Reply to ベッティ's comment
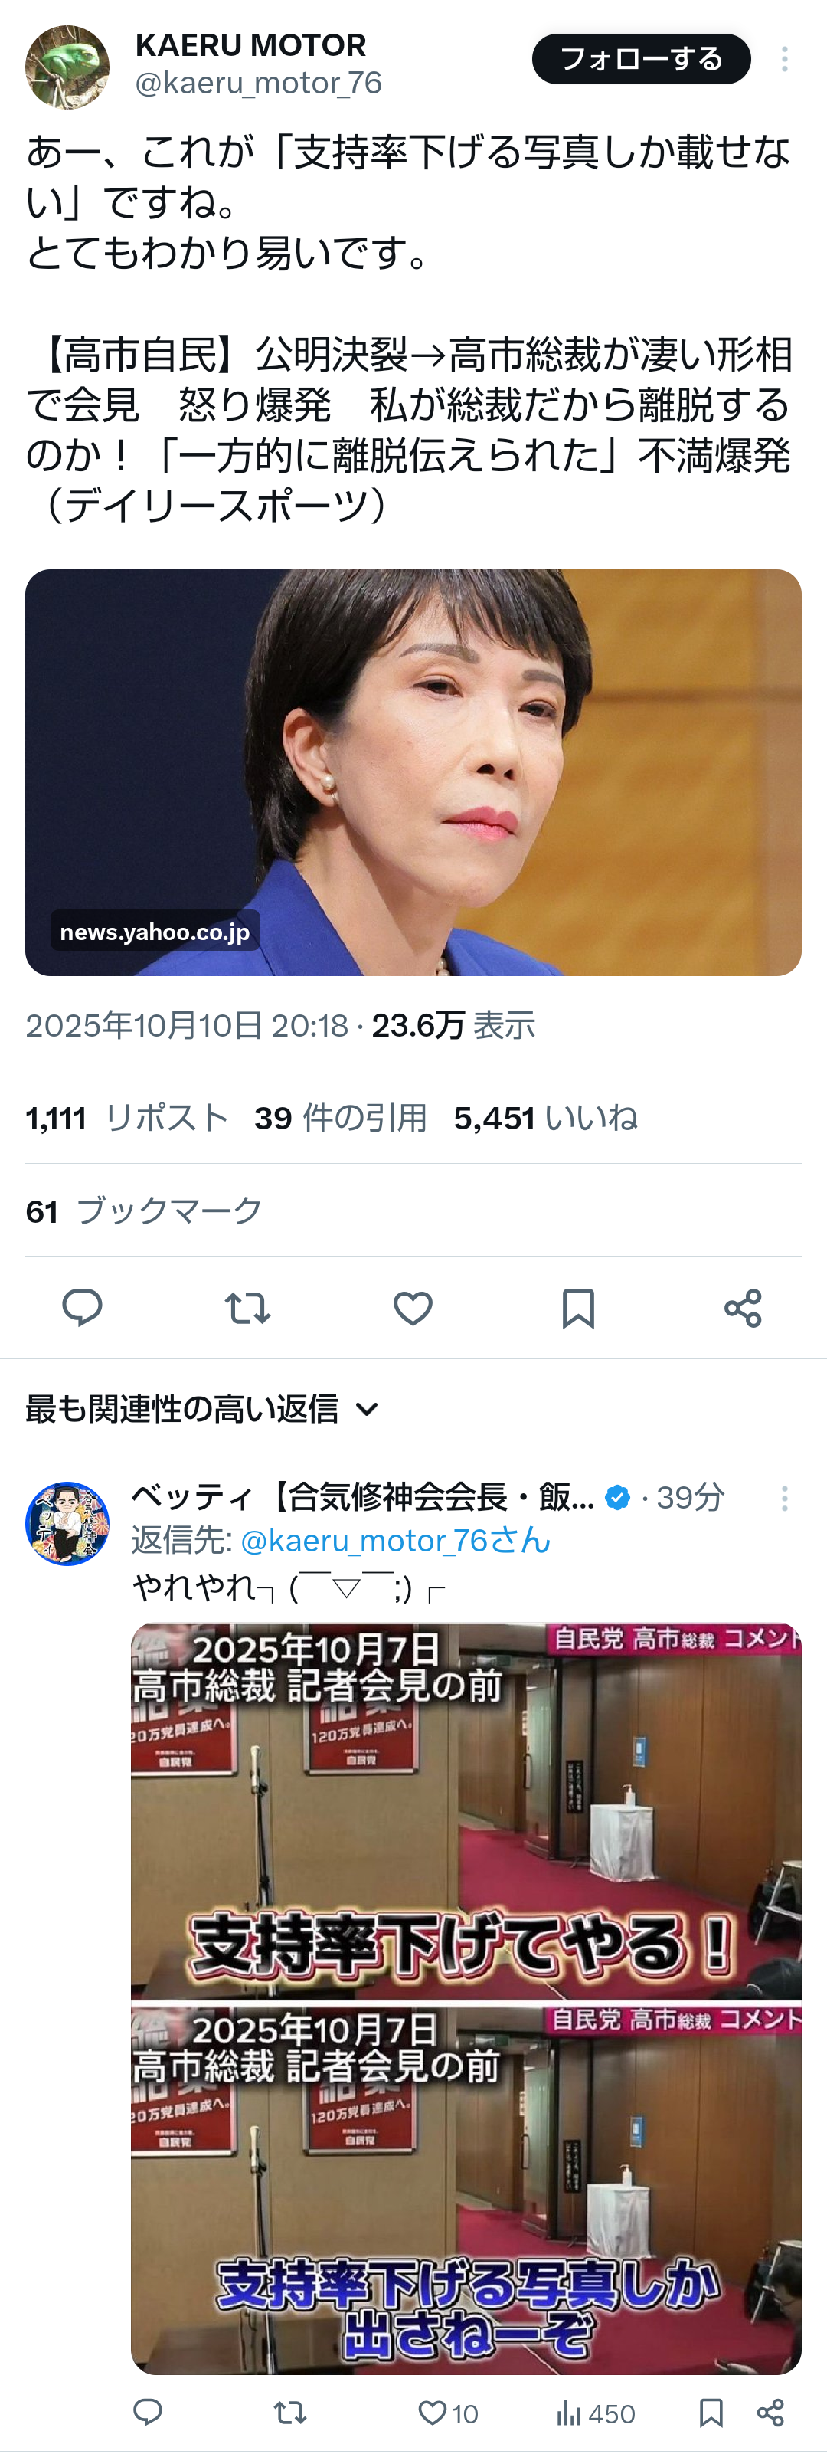This screenshot has height=2454, width=827. tap(148, 2411)
